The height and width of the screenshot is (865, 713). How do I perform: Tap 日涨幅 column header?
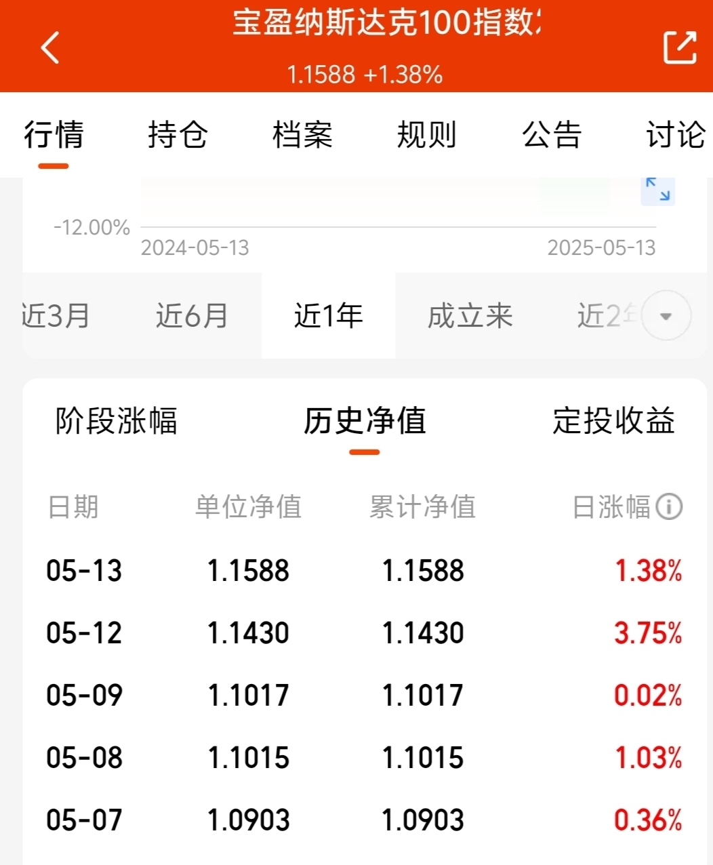coord(611,506)
